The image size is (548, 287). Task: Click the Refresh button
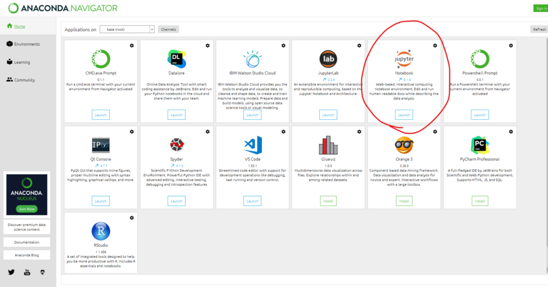coord(539,30)
